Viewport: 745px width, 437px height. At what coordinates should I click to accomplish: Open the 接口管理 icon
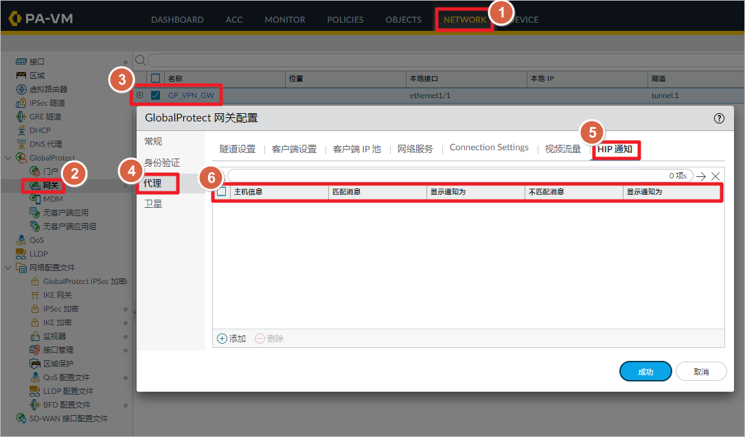[35, 350]
